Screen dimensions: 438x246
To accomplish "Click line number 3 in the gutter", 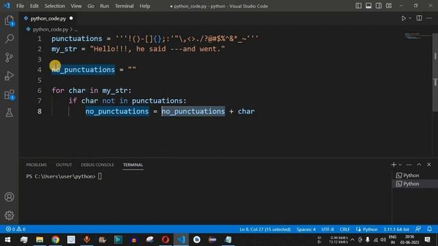I will [x=40, y=59].
